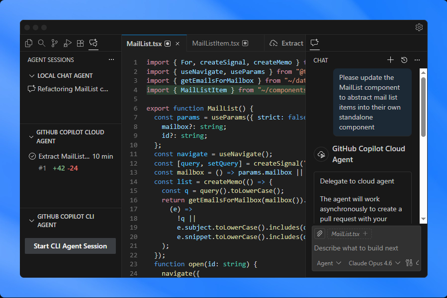Click the const navigate = useNavigate() line
The width and height of the screenshot is (447, 298).
pyautogui.click(x=213, y=154)
